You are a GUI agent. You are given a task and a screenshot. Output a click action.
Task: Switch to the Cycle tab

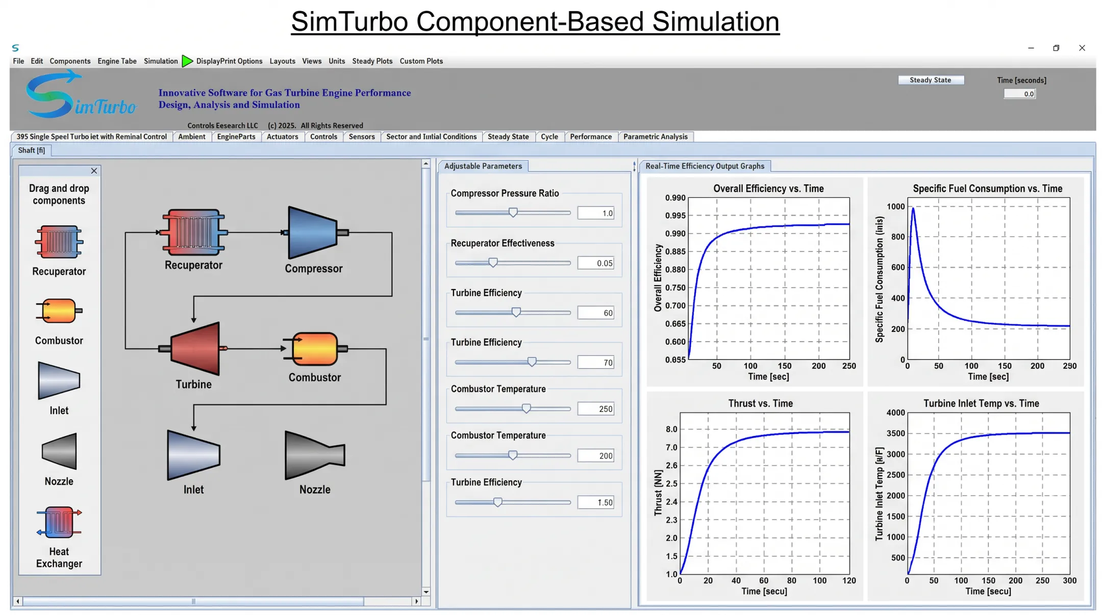[549, 137]
